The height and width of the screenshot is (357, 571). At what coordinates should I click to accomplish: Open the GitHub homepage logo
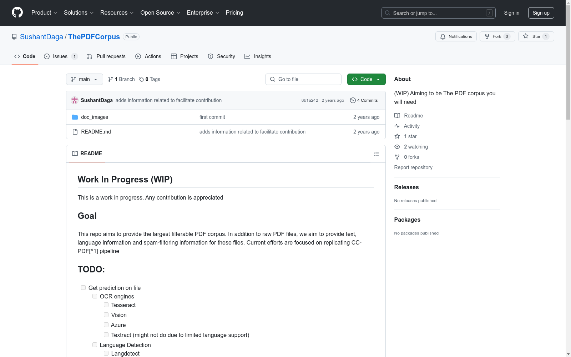(x=17, y=12)
